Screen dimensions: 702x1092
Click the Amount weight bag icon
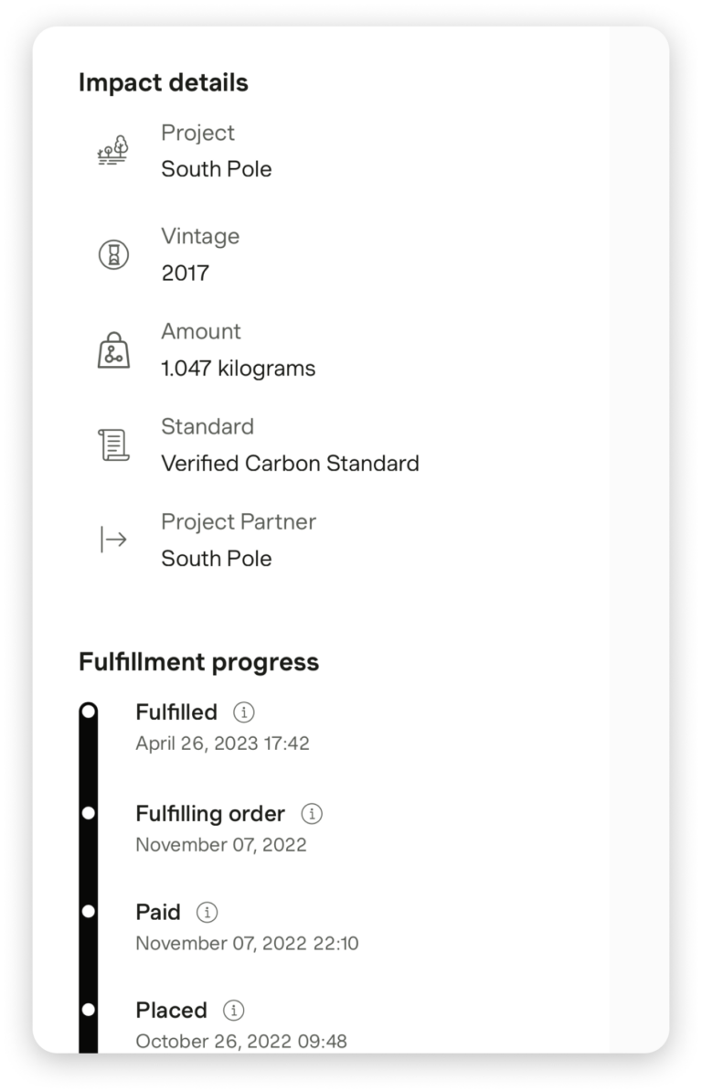tap(113, 350)
